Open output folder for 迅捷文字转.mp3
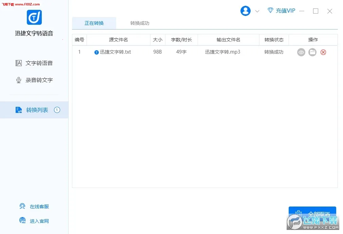The height and width of the screenshot is (234, 343). (312, 52)
